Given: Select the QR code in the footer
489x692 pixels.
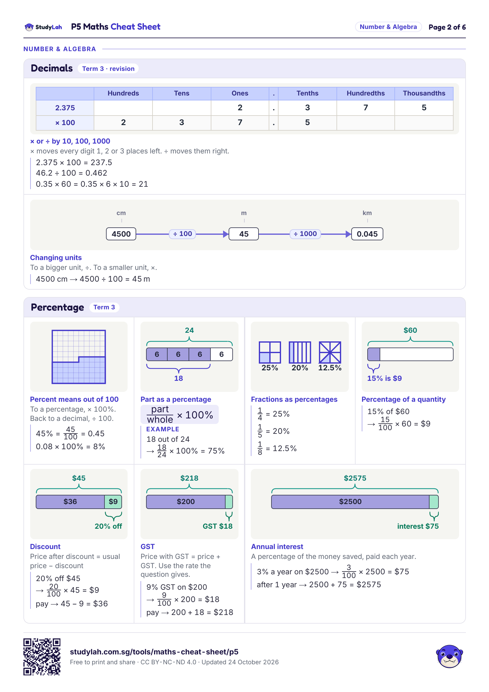Looking at the screenshot, I should pyautogui.click(x=42, y=657).
